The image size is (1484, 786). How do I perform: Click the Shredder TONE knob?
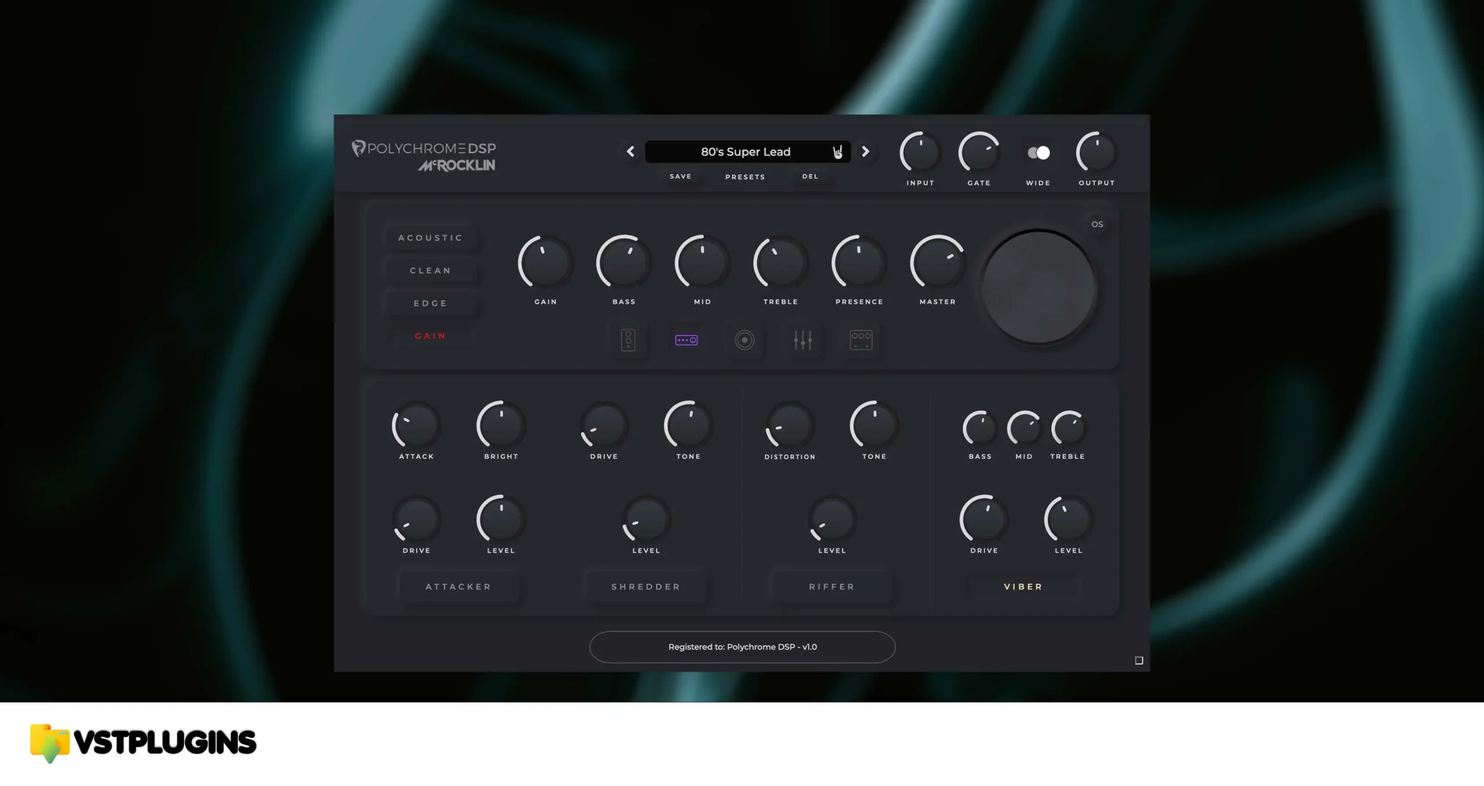[688, 426]
